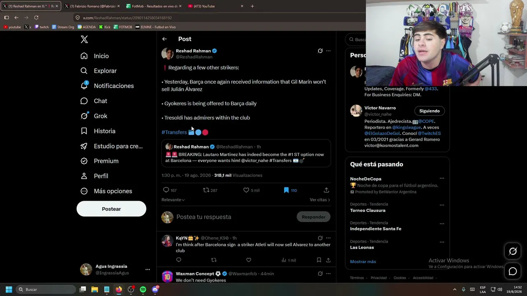The image size is (527, 296).
Task: Open Notificaciones in the sidebar
Action: (x=107, y=86)
